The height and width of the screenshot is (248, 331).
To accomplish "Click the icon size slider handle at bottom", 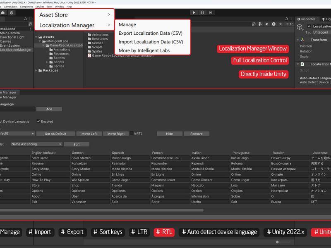I will pyautogui.click(x=277, y=242).
